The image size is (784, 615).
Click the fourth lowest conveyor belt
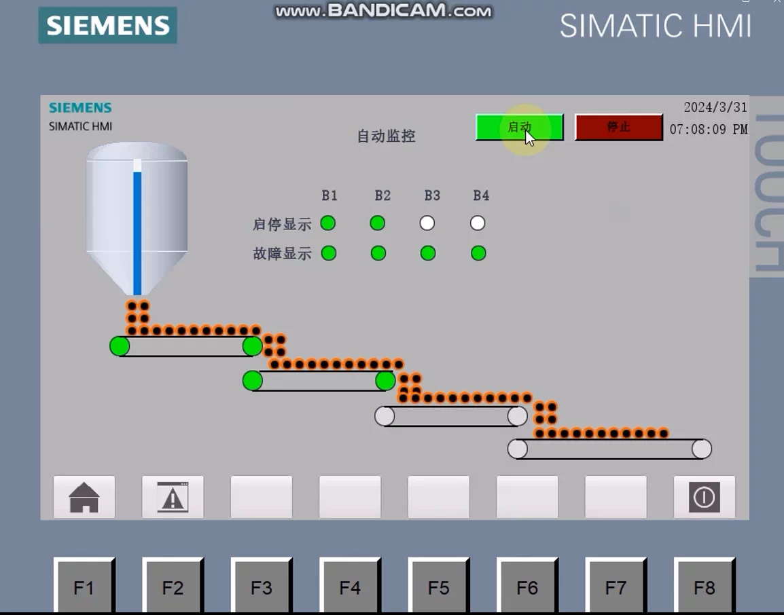click(609, 449)
